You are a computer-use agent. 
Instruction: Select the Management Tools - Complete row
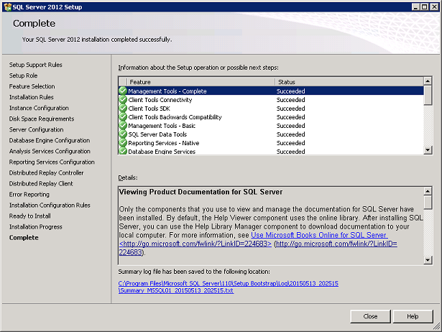point(271,91)
